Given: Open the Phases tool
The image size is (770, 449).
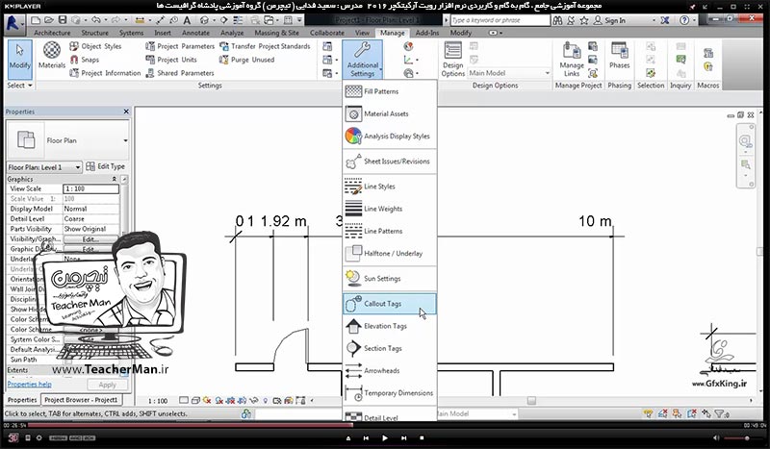Looking at the screenshot, I should click(x=619, y=56).
